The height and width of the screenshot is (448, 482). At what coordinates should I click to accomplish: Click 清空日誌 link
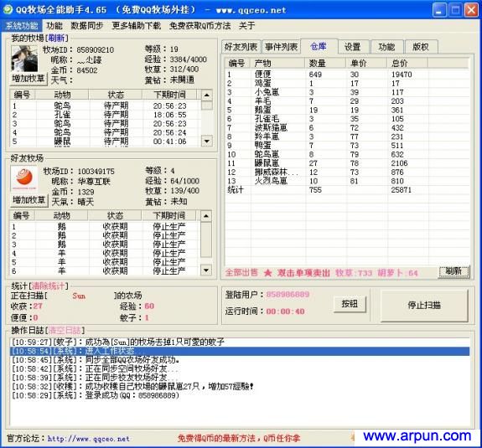coord(65,331)
